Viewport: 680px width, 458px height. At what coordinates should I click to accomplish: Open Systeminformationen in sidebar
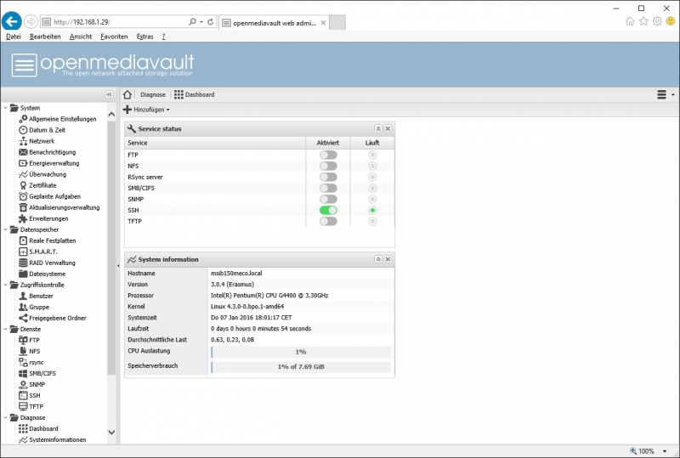(53, 440)
